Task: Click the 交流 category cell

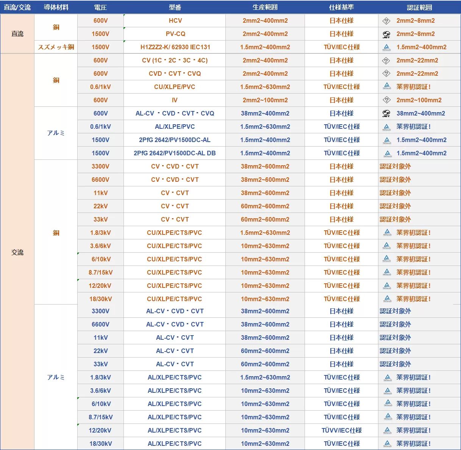Action: (x=17, y=252)
